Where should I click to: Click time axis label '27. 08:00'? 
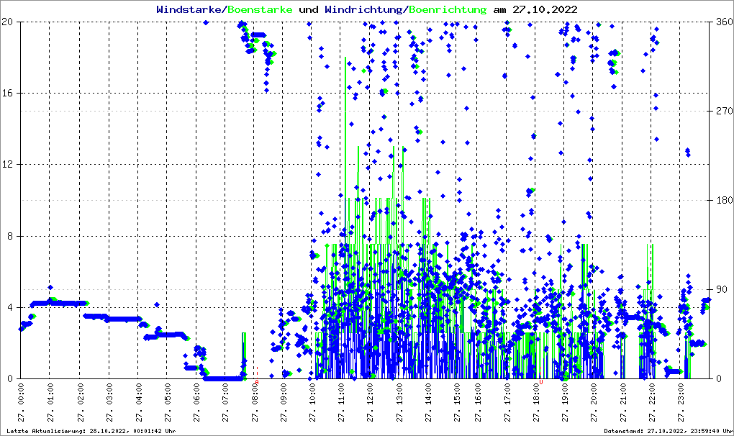point(255,402)
